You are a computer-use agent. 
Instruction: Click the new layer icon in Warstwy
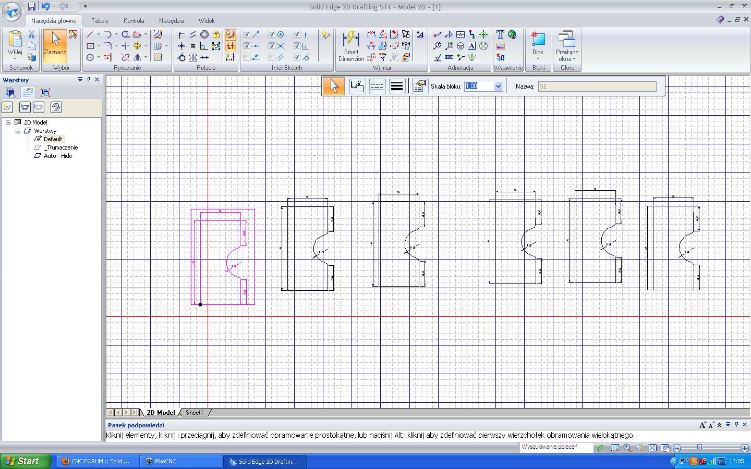click(7, 107)
